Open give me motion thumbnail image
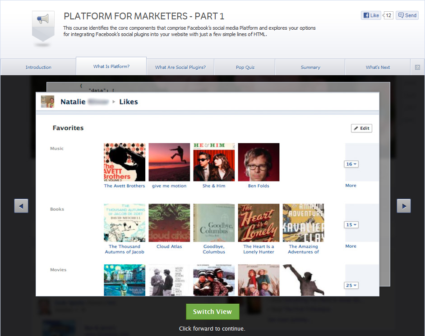This screenshot has width=425, height=336. tap(169, 162)
